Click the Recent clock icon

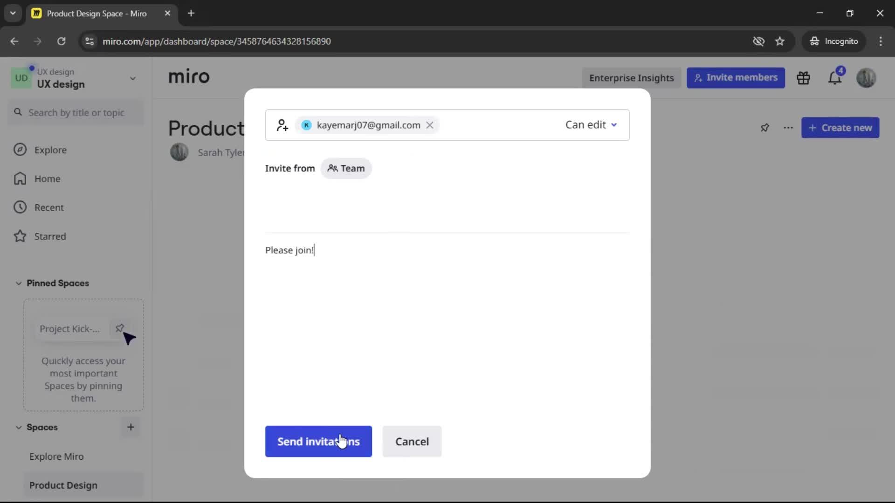click(20, 207)
